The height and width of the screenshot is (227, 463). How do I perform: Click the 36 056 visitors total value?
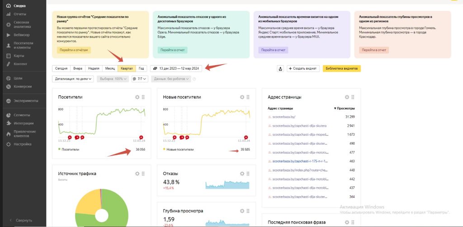pos(140,149)
